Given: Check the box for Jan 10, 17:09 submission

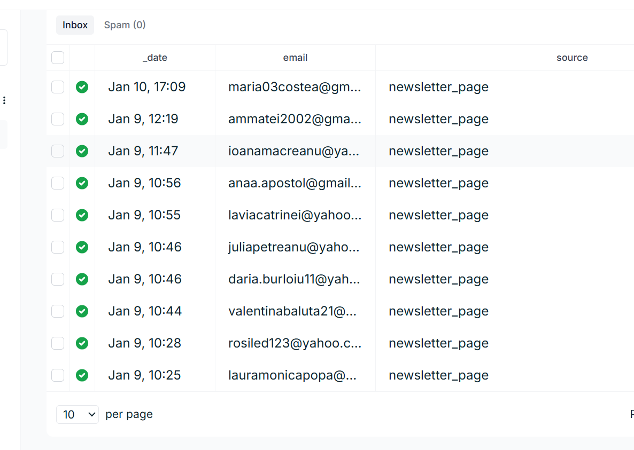Looking at the screenshot, I should (x=58, y=87).
